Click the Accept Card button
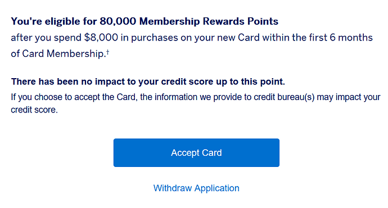The image size is (388, 208). click(x=196, y=152)
